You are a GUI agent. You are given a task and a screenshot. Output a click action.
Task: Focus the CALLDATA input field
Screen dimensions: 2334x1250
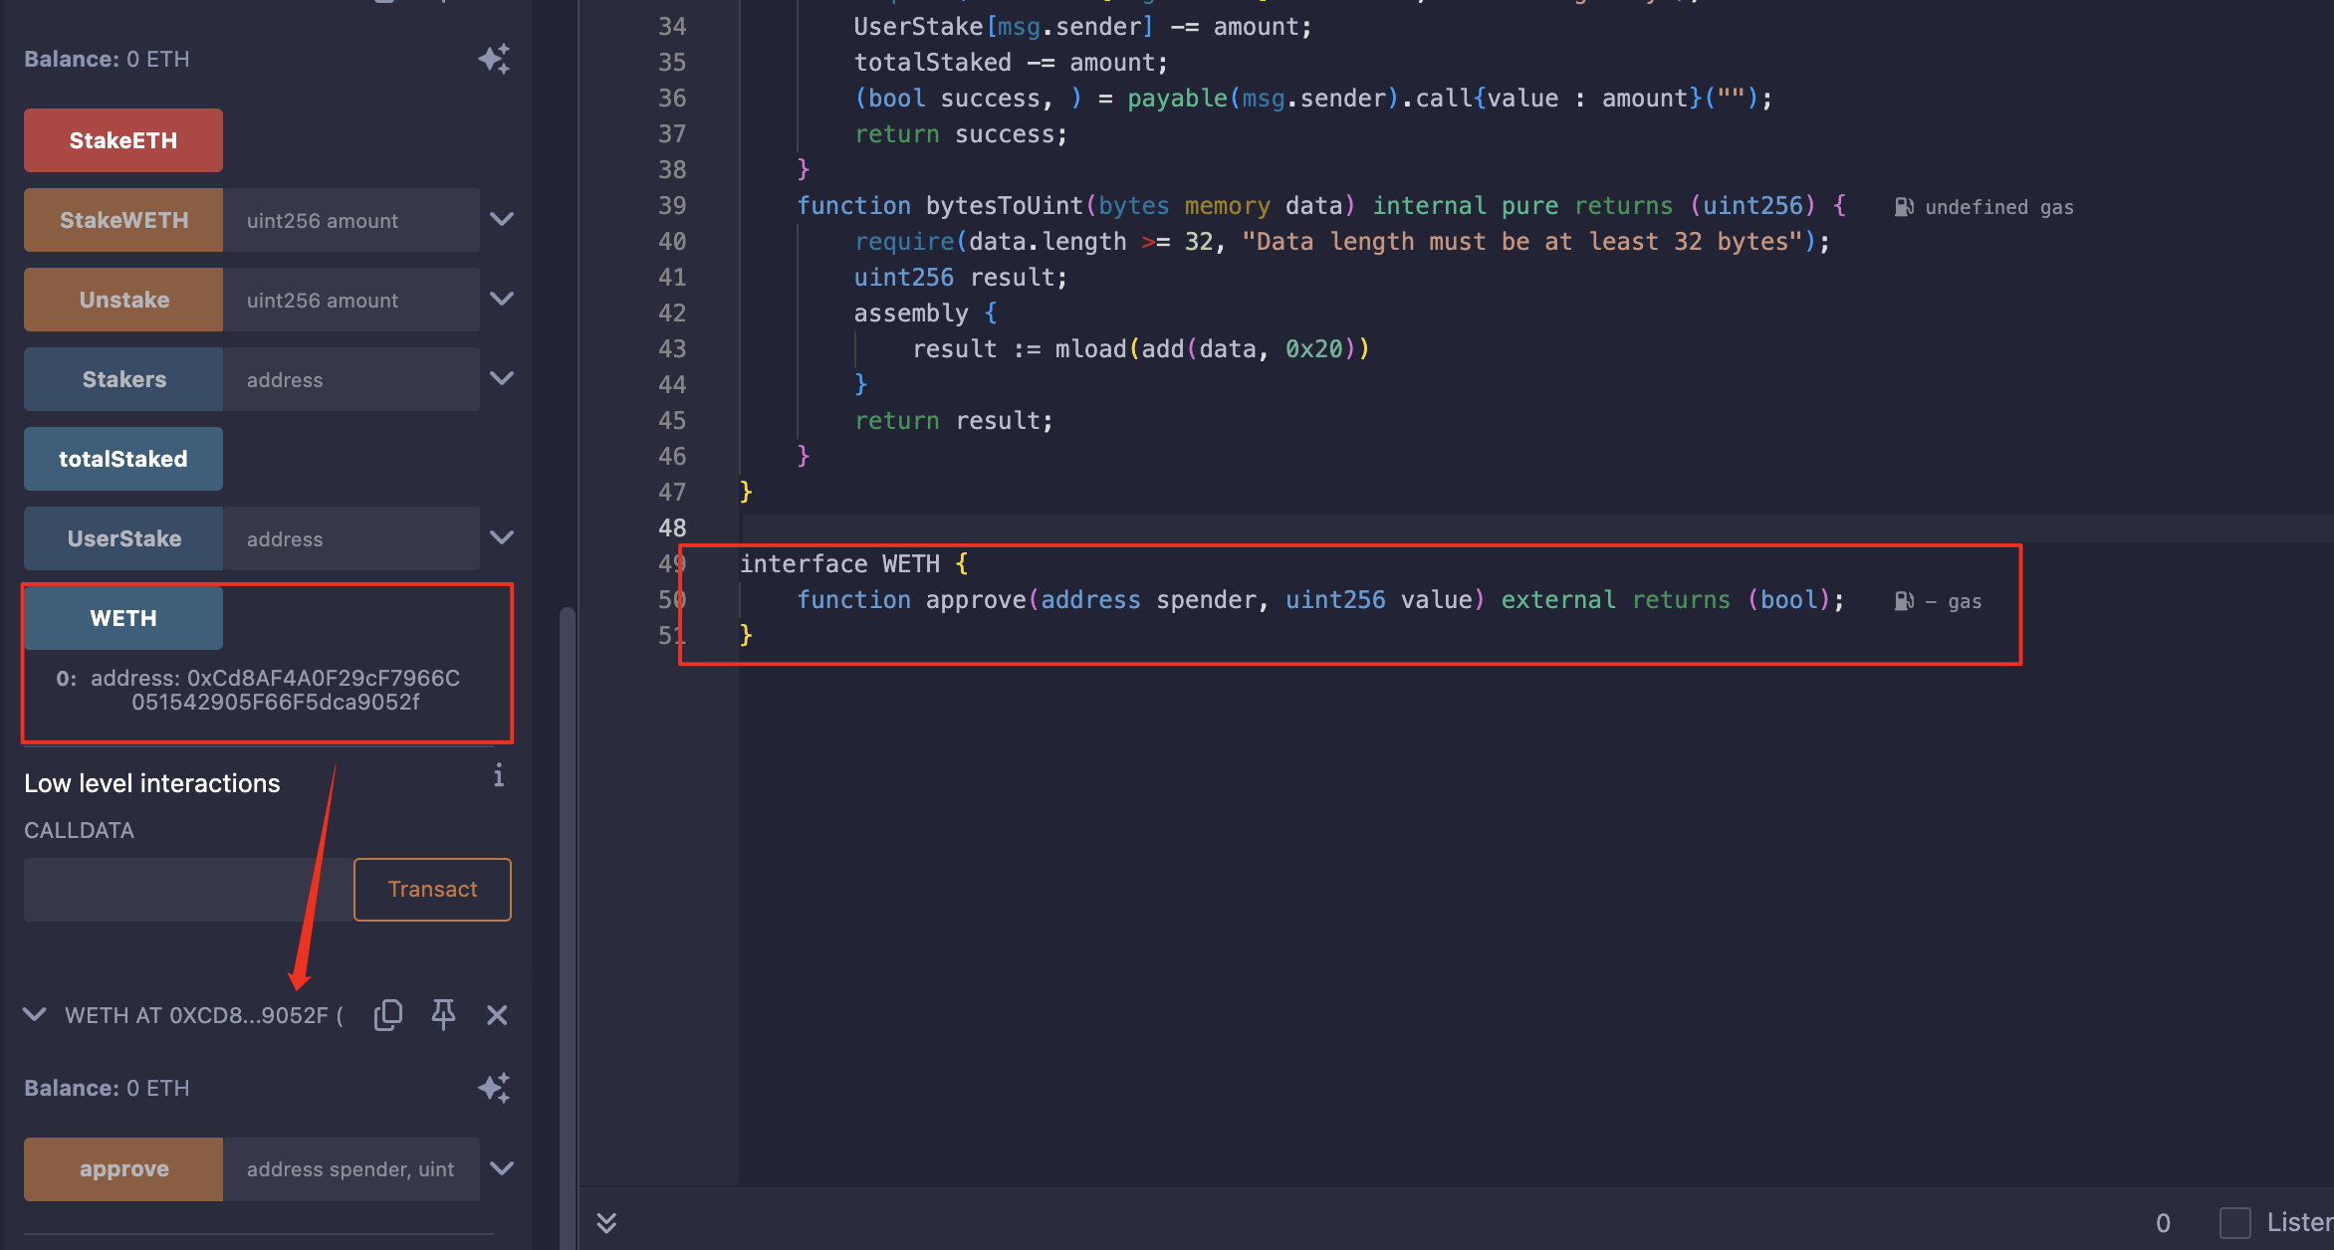[x=189, y=889]
